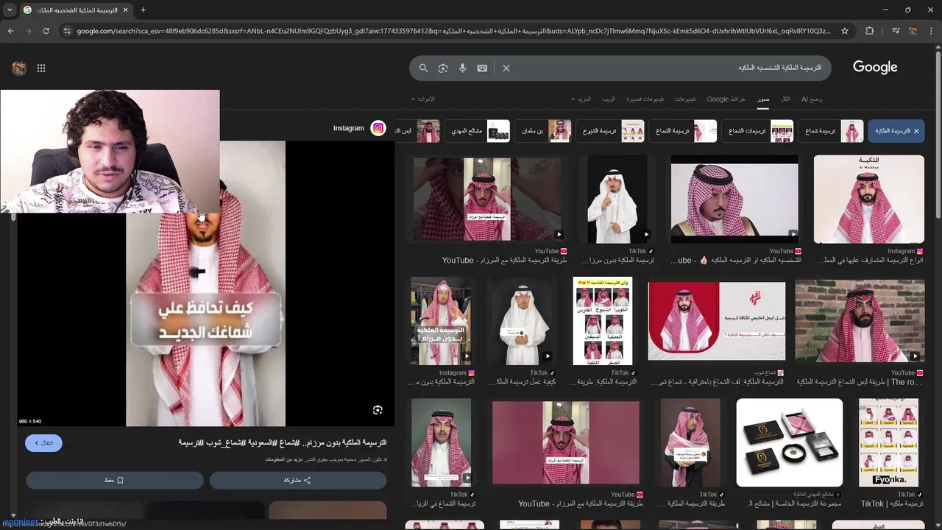Switch to the فيديوهات (Videos) tab
The height and width of the screenshot is (530, 942).
[685, 99]
